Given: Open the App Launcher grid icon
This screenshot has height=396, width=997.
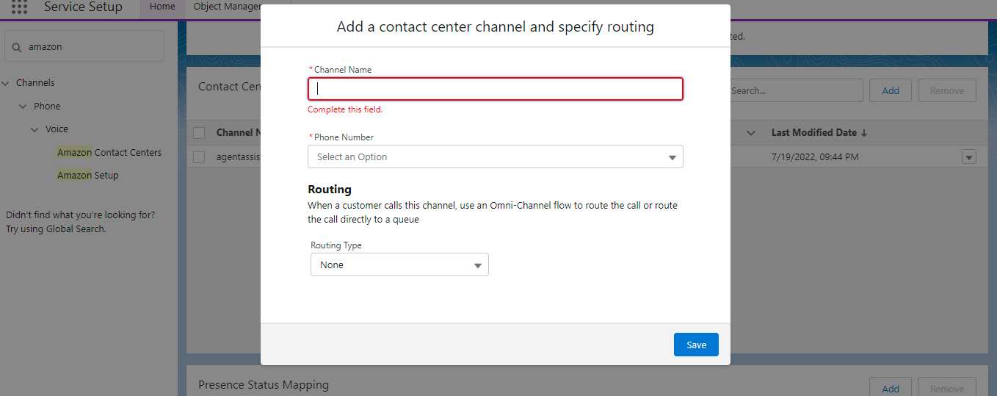Looking at the screenshot, I should [x=20, y=7].
